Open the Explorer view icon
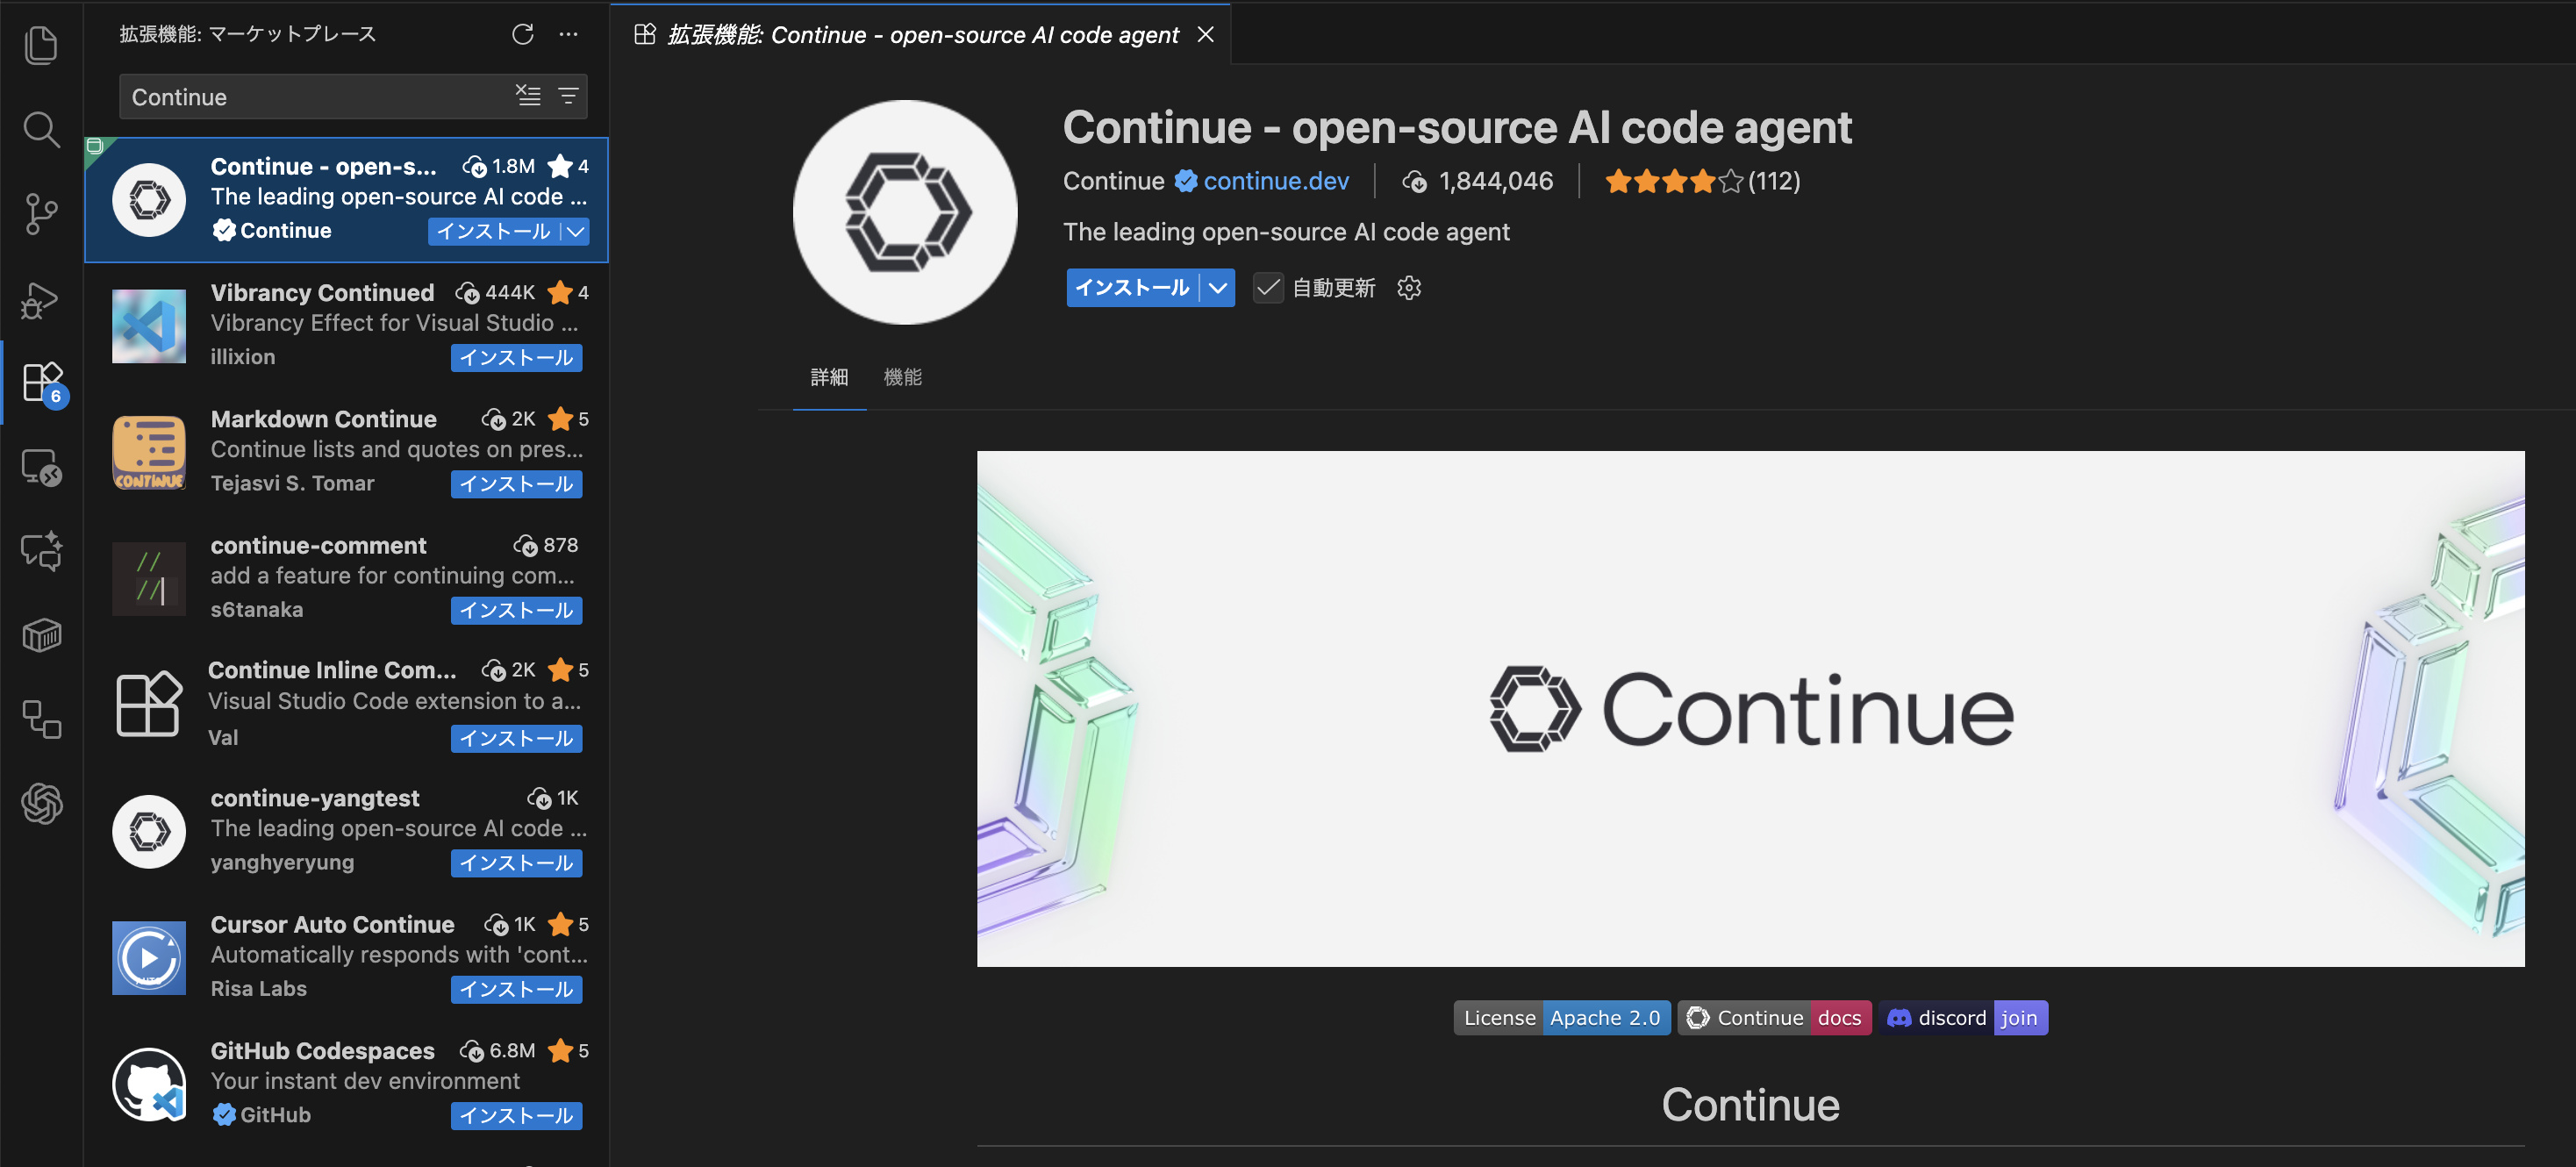This screenshot has height=1167, width=2576. point(41,45)
